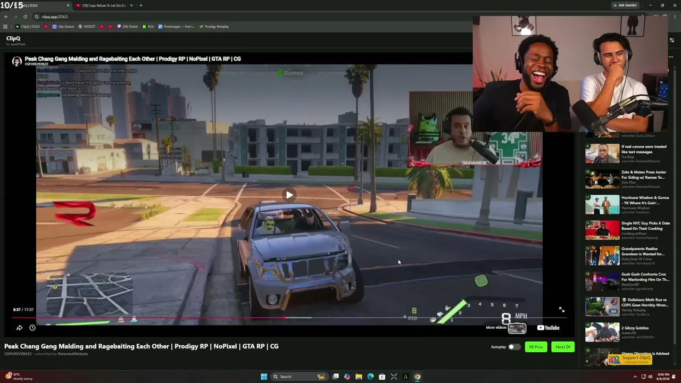The width and height of the screenshot is (681, 383).
Task: Select queue clip 'Hurricane Wisdom & Gunna'
Action: coord(627,205)
